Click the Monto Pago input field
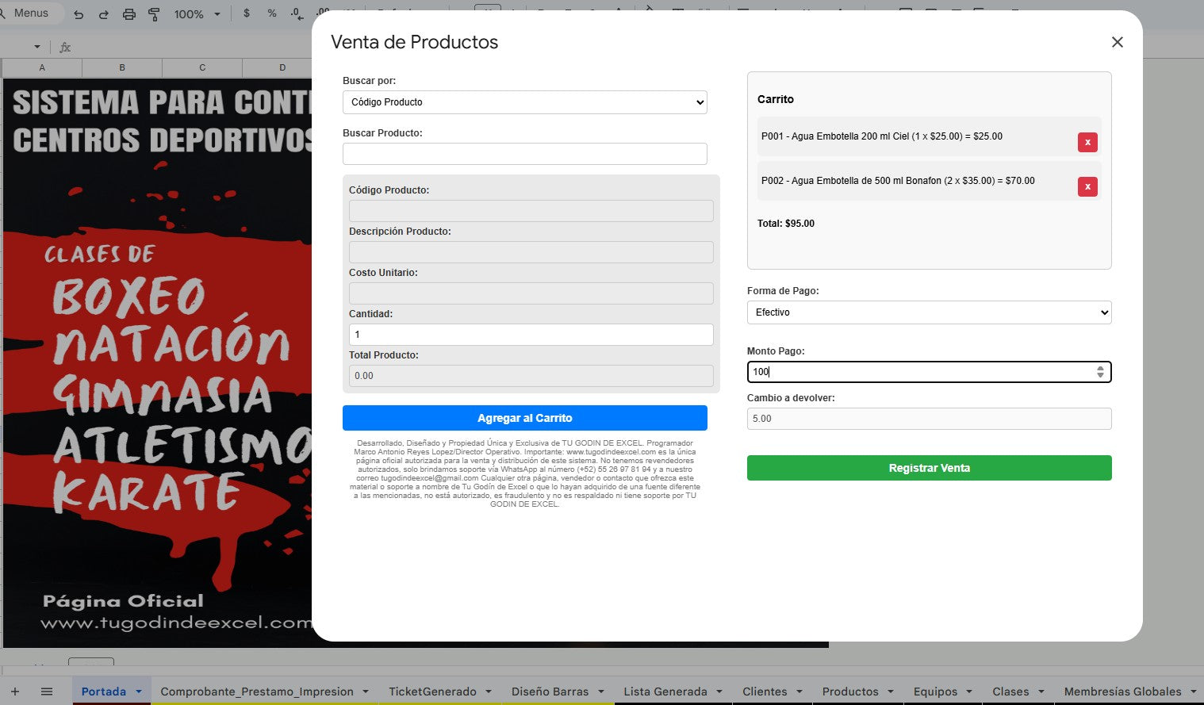Image resolution: width=1204 pixels, height=705 pixels. coord(930,372)
